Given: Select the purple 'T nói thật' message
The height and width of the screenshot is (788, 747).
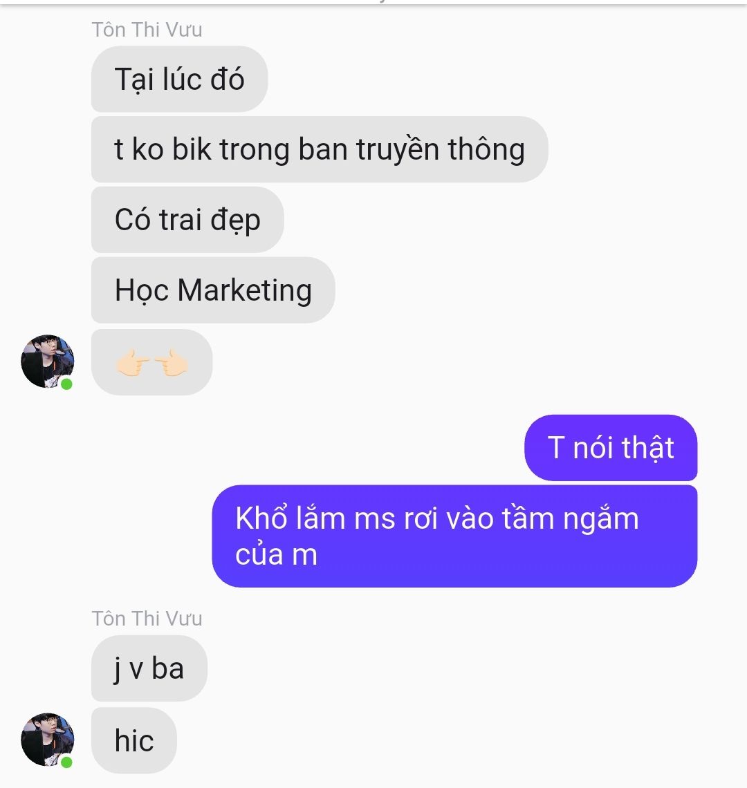Looking at the screenshot, I should tap(611, 448).
